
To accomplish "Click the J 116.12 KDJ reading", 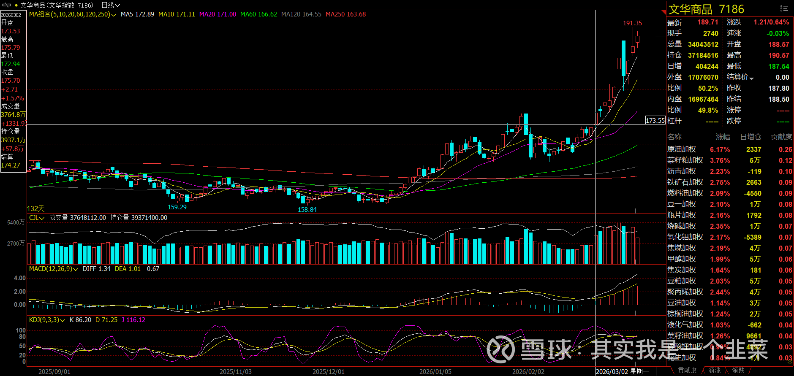I will coord(133,320).
